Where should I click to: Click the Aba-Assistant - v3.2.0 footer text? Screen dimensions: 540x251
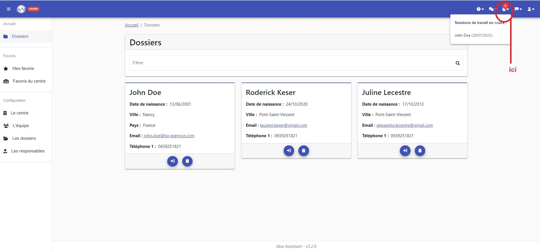296,246
